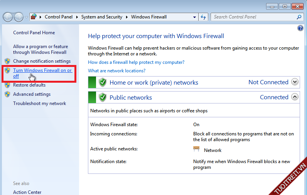Click the help question mark icon
Image resolution: width=307 pixels, height=195 pixels.
[x=300, y=28]
